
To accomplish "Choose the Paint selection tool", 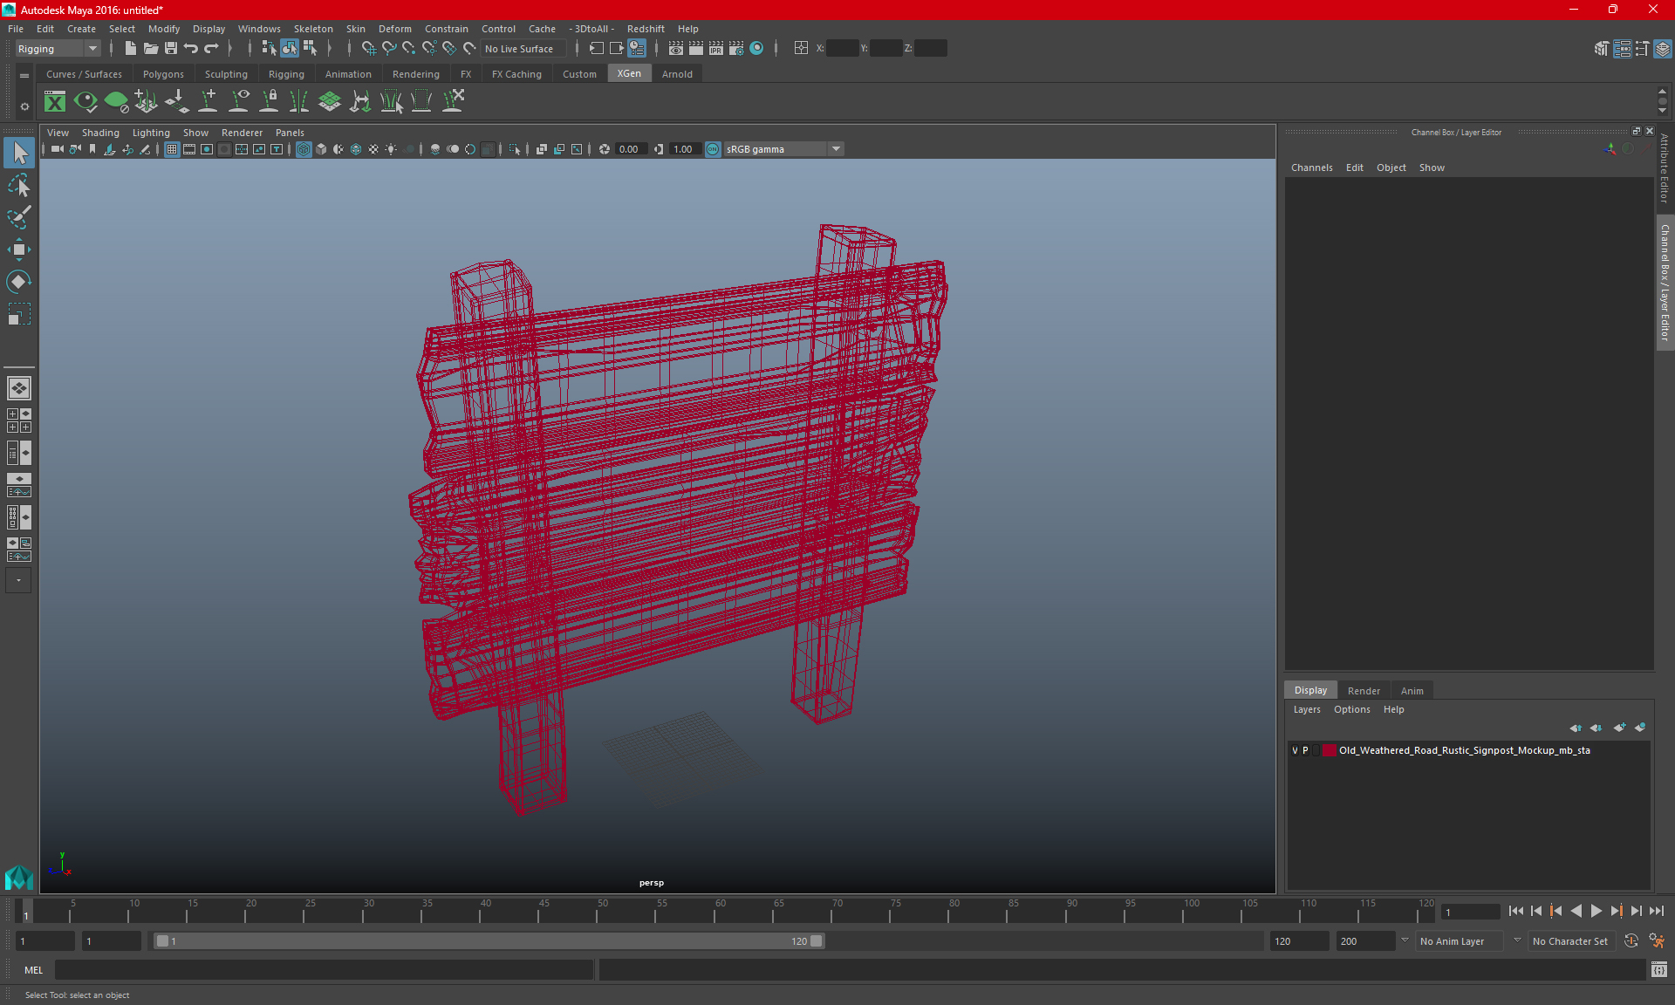I will [19, 216].
